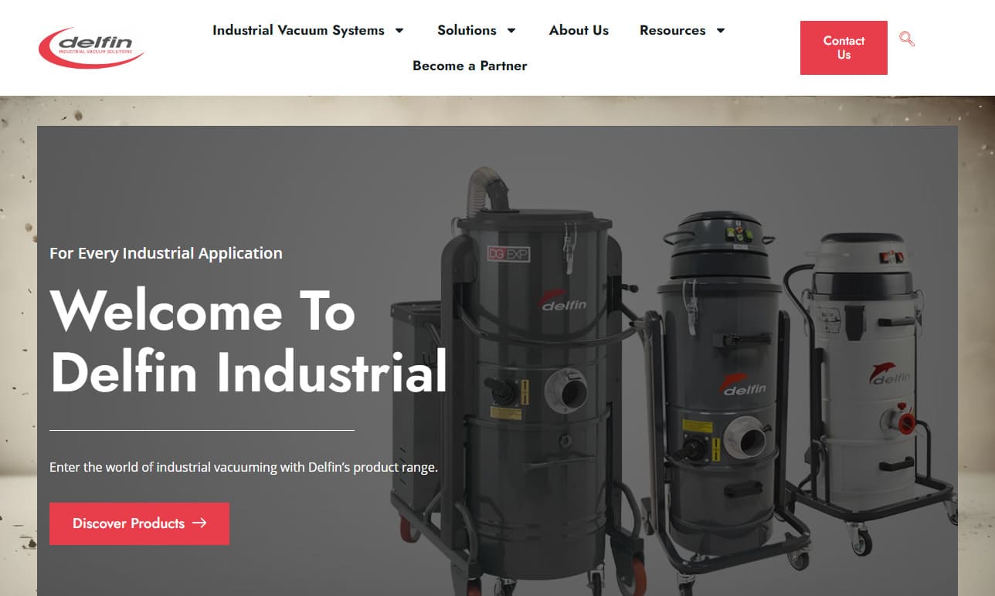Open Become a Partner link
Screen dimensions: 995x596
[x=470, y=66]
